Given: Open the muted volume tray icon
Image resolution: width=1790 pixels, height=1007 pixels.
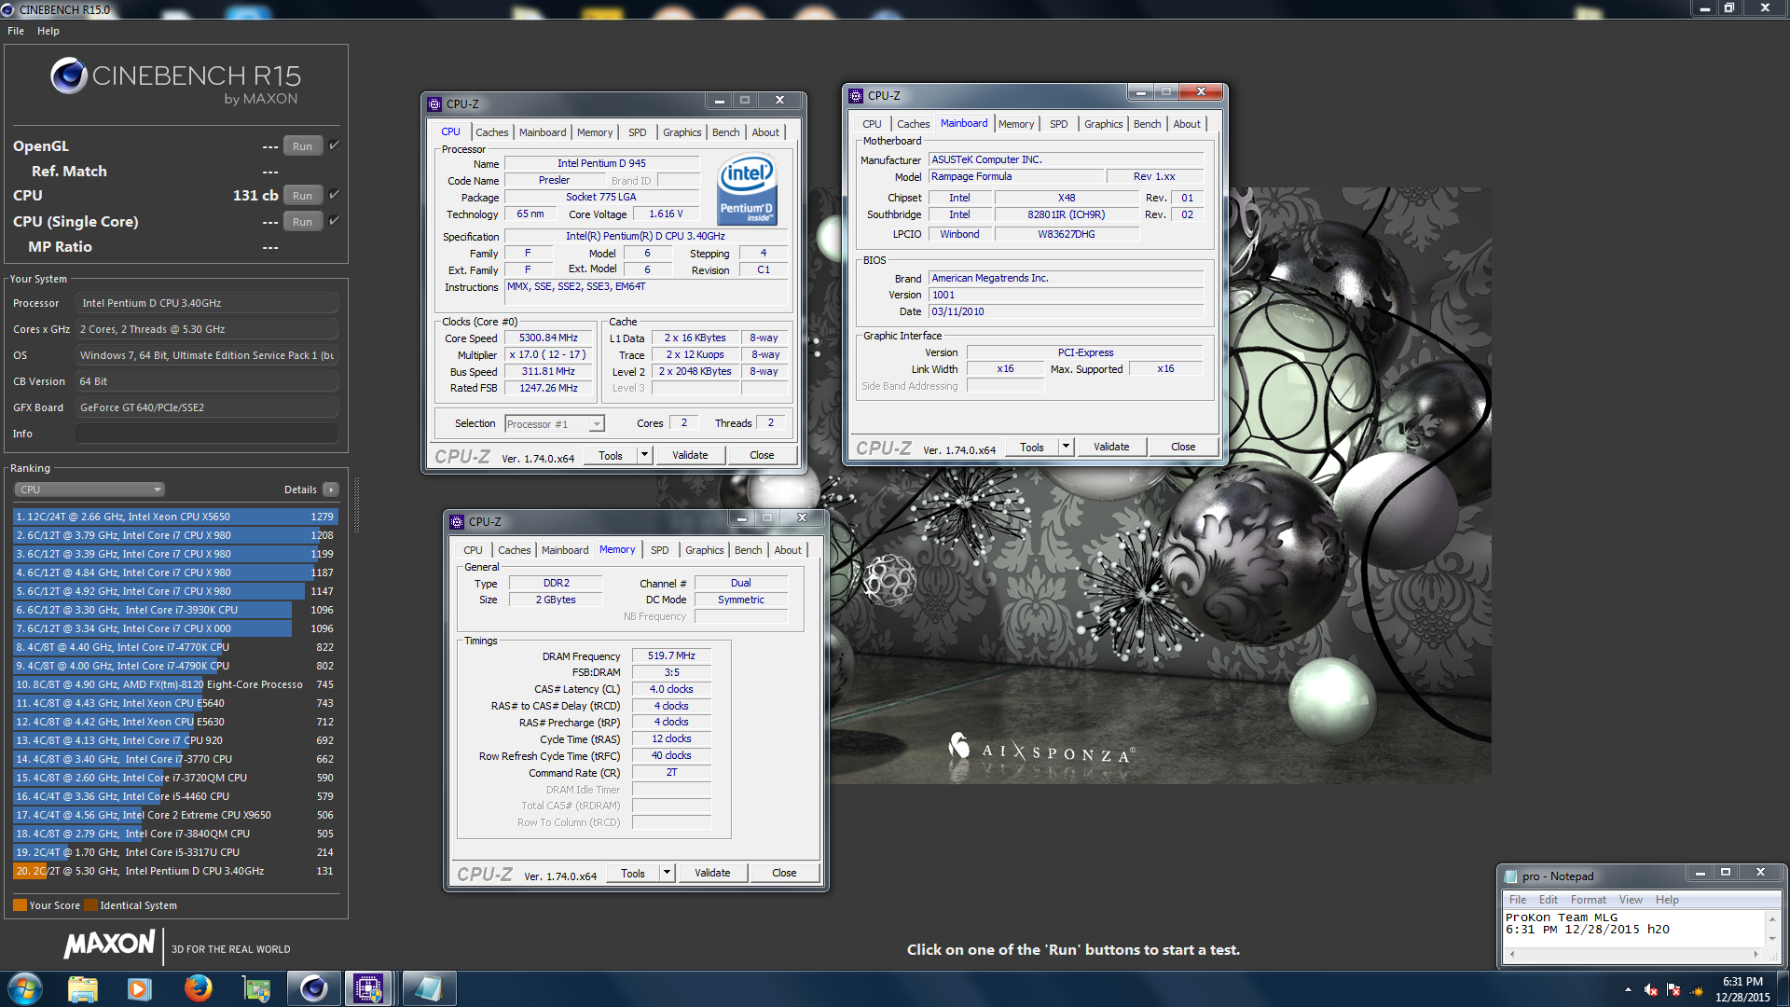Looking at the screenshot, I should tap(1651, 989).
